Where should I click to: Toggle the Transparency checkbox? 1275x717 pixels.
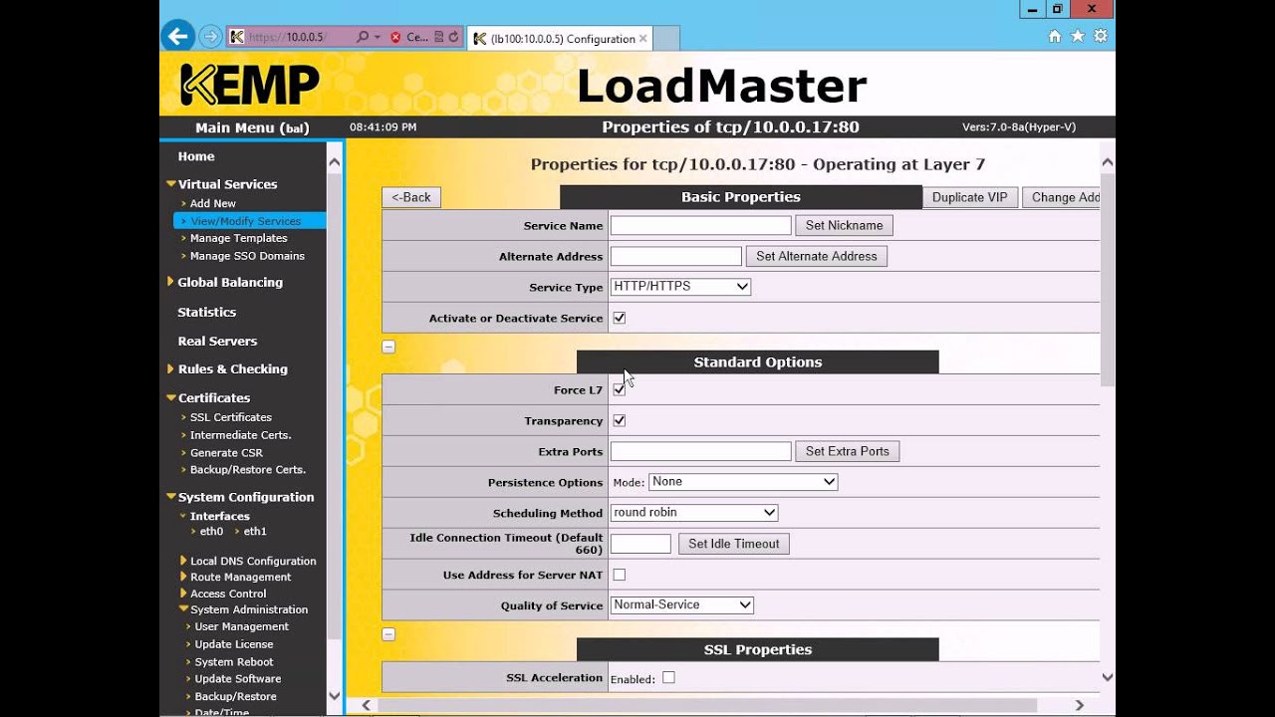coord(619,420)
